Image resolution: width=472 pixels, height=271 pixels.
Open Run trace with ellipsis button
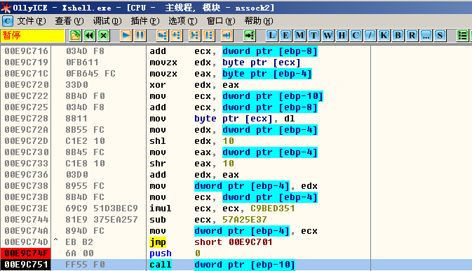[426, 36]
